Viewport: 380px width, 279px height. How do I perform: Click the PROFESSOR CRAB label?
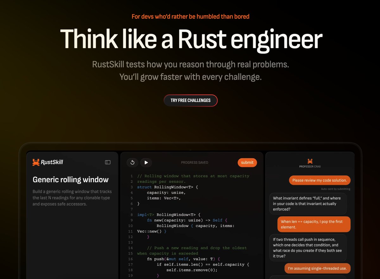click(310, 167)
